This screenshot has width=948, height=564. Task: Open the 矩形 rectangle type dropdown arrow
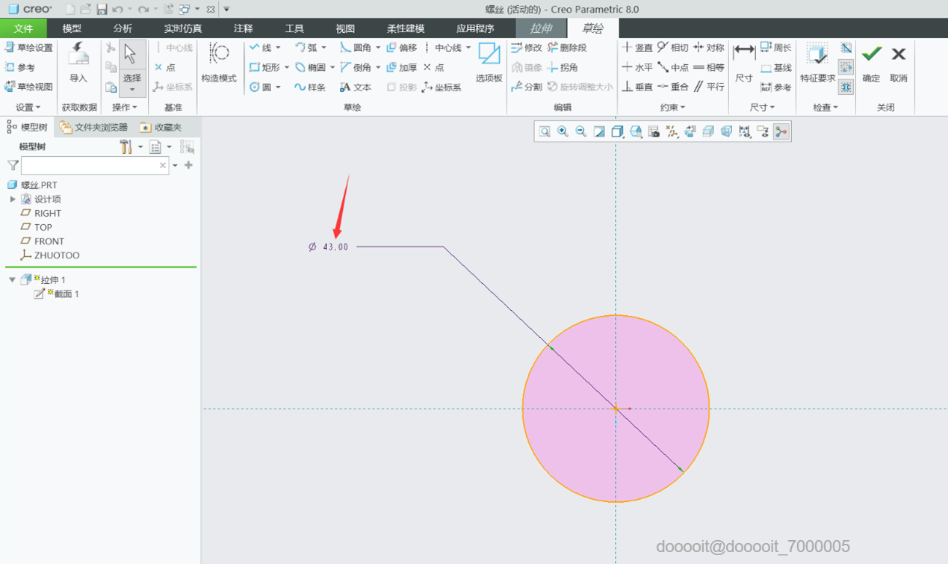(287, 68)
